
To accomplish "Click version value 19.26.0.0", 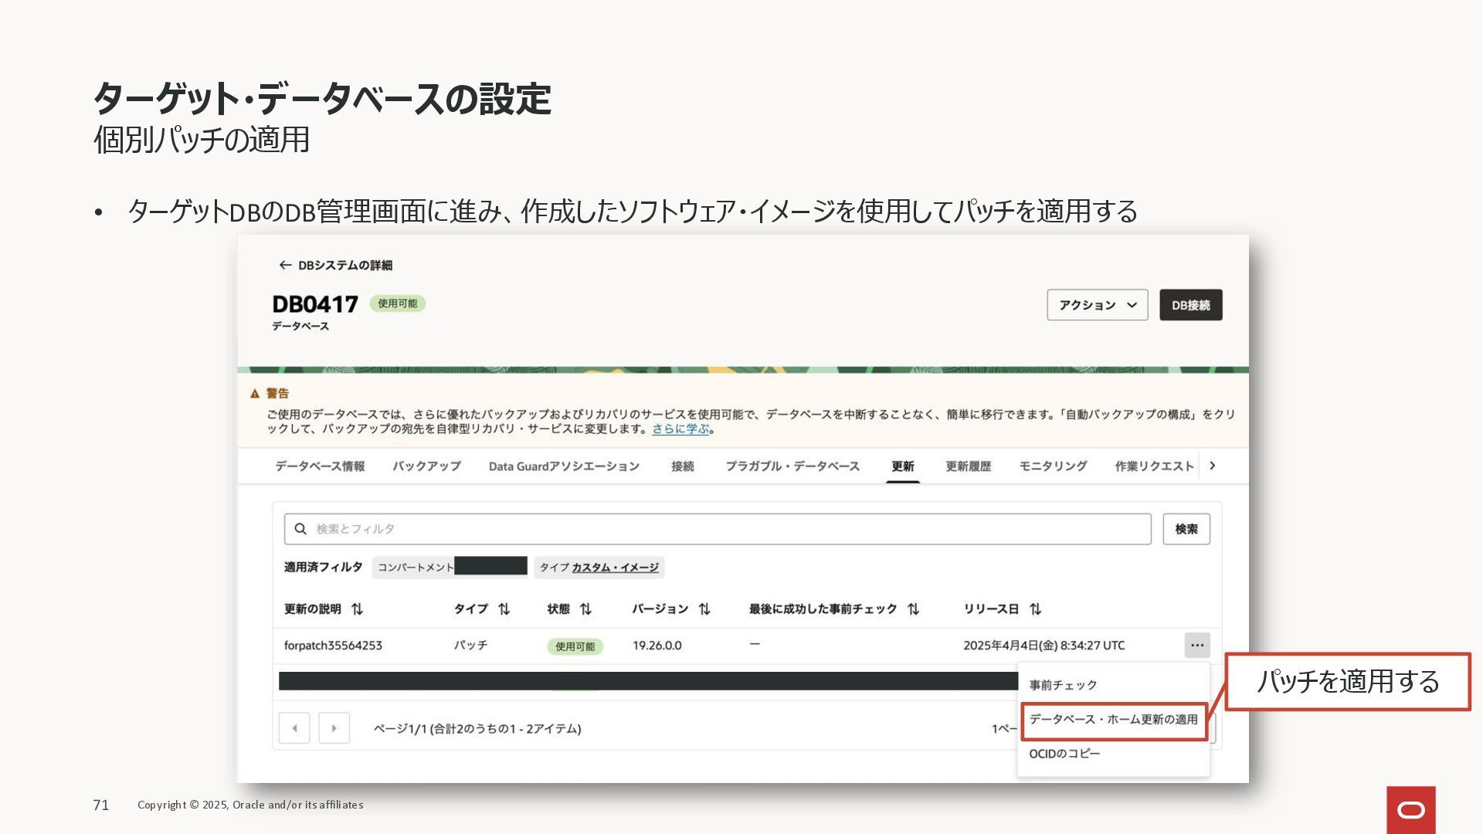I will (x=657, y=646).
